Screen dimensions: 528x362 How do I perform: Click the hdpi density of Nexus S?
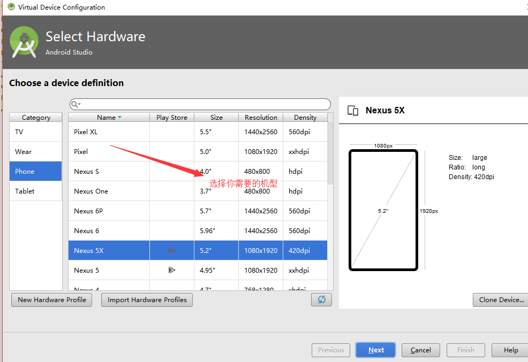click(x=295, y=172)
